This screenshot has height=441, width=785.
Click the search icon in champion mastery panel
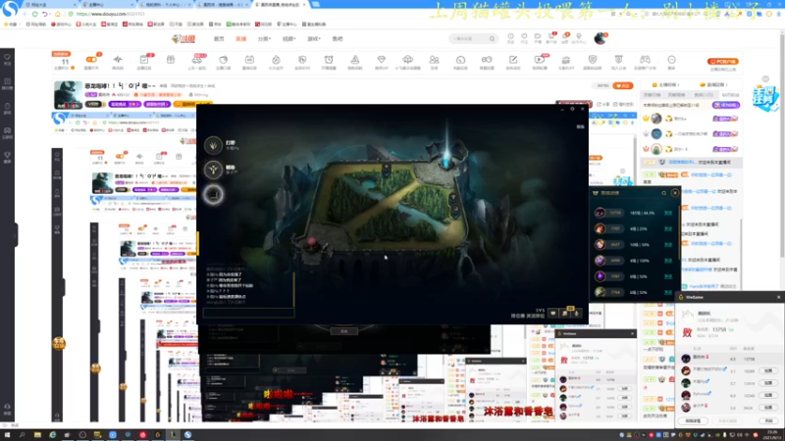tap(664, 193)
